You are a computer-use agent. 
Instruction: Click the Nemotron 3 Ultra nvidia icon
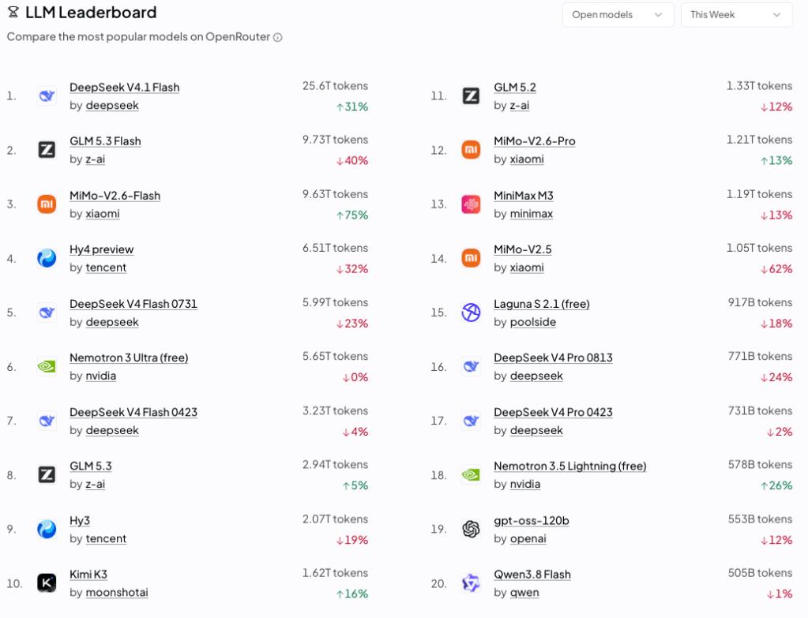click(x=47, y=367)
